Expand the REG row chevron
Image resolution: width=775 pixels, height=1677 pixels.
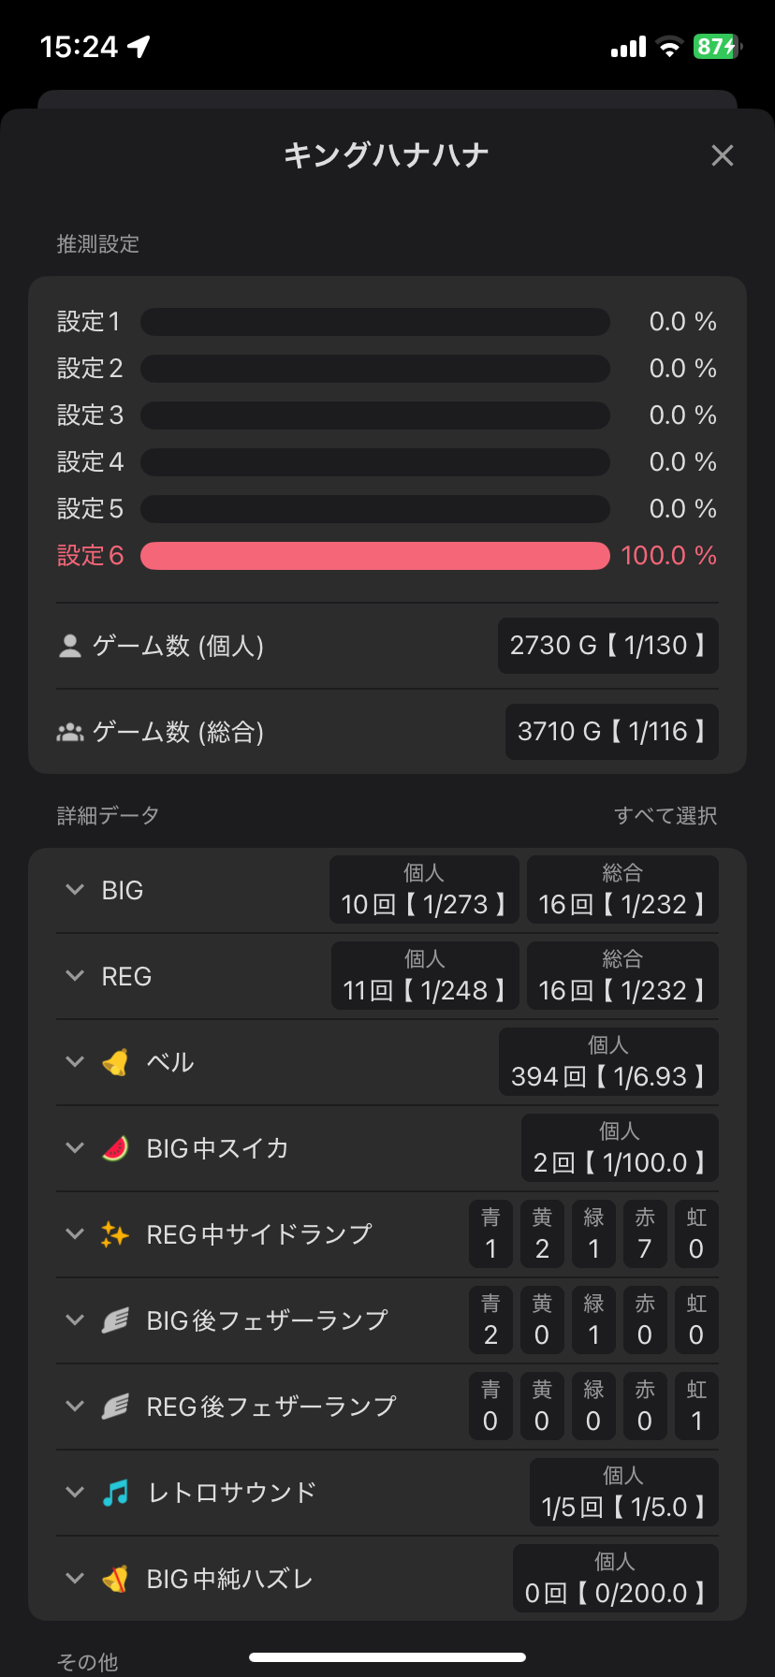[x=75, y=976]
